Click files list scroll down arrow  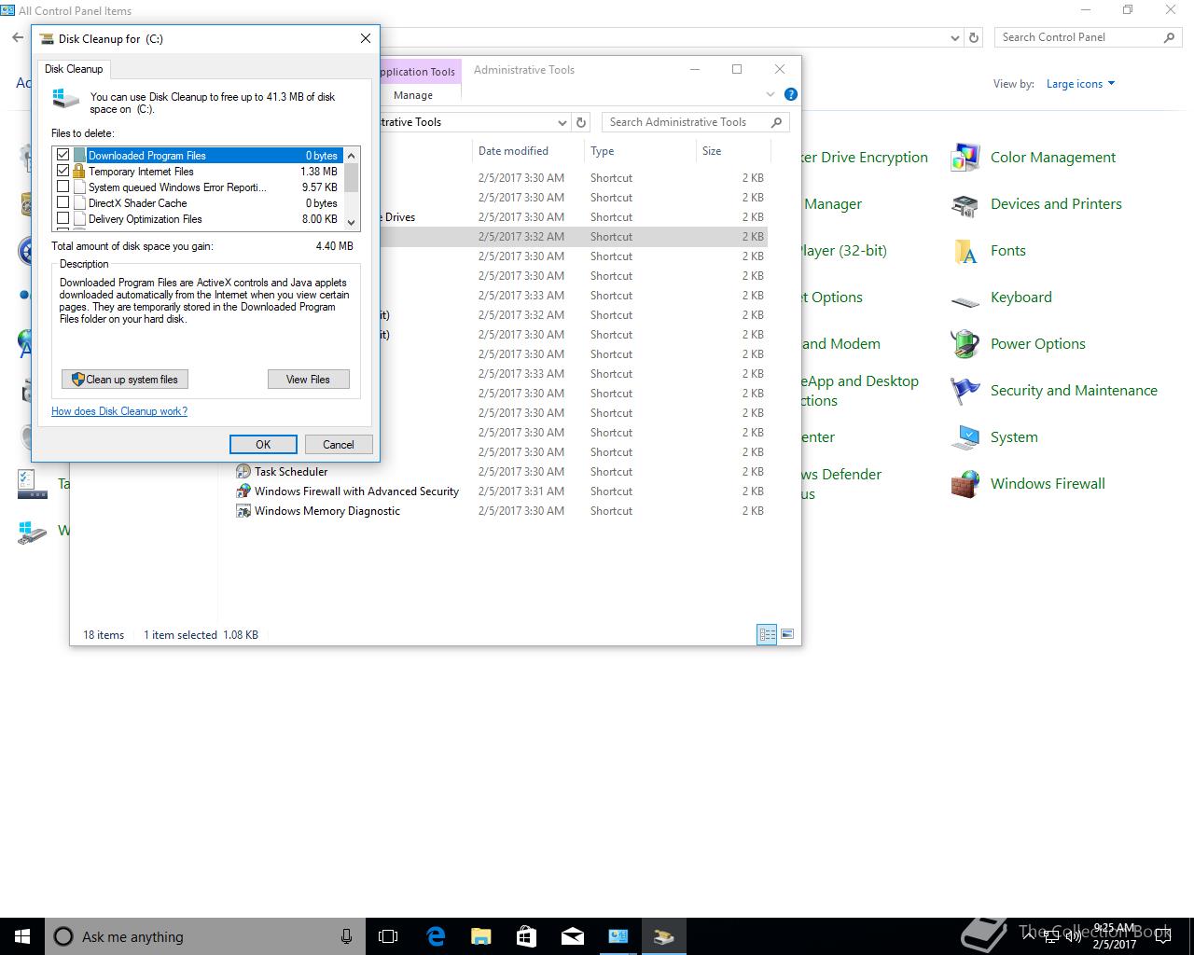coord(352,223)
